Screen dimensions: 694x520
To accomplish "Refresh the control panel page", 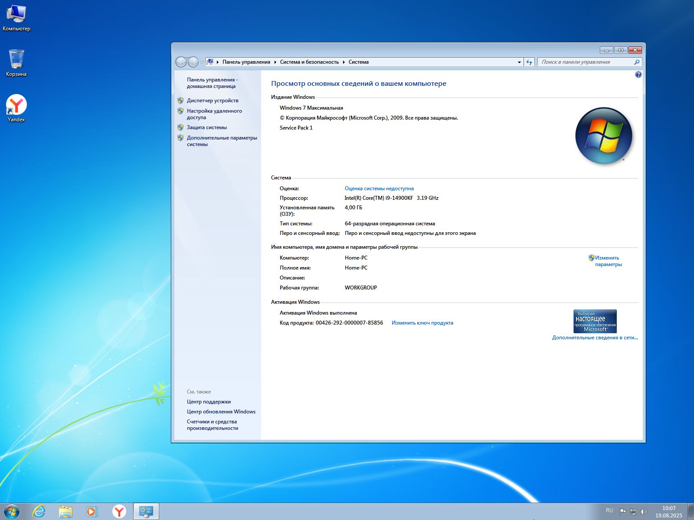I will 529,62.
